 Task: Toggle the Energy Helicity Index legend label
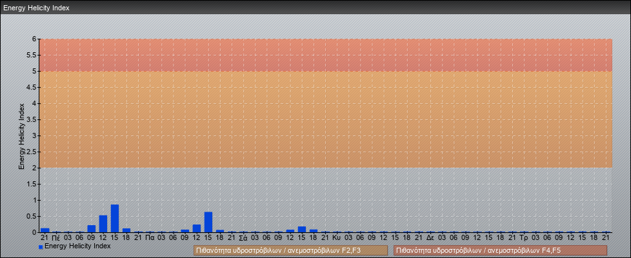(77, 246)
